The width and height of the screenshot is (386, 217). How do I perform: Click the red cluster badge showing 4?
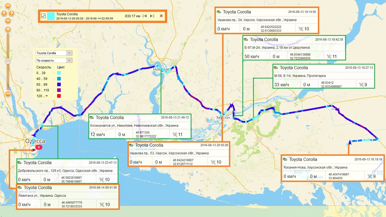coord(39,147)
